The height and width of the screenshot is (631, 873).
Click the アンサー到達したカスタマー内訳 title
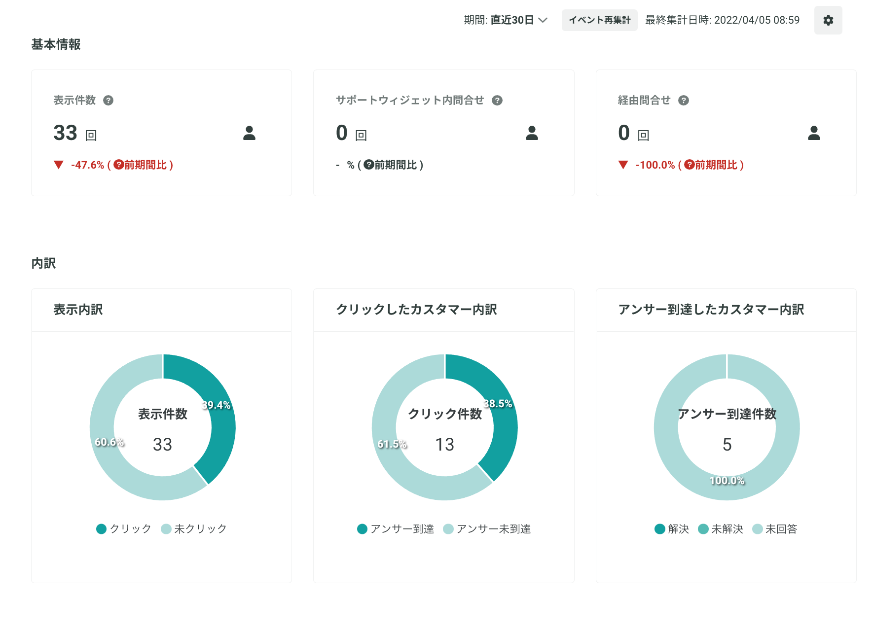pos(711,310)
